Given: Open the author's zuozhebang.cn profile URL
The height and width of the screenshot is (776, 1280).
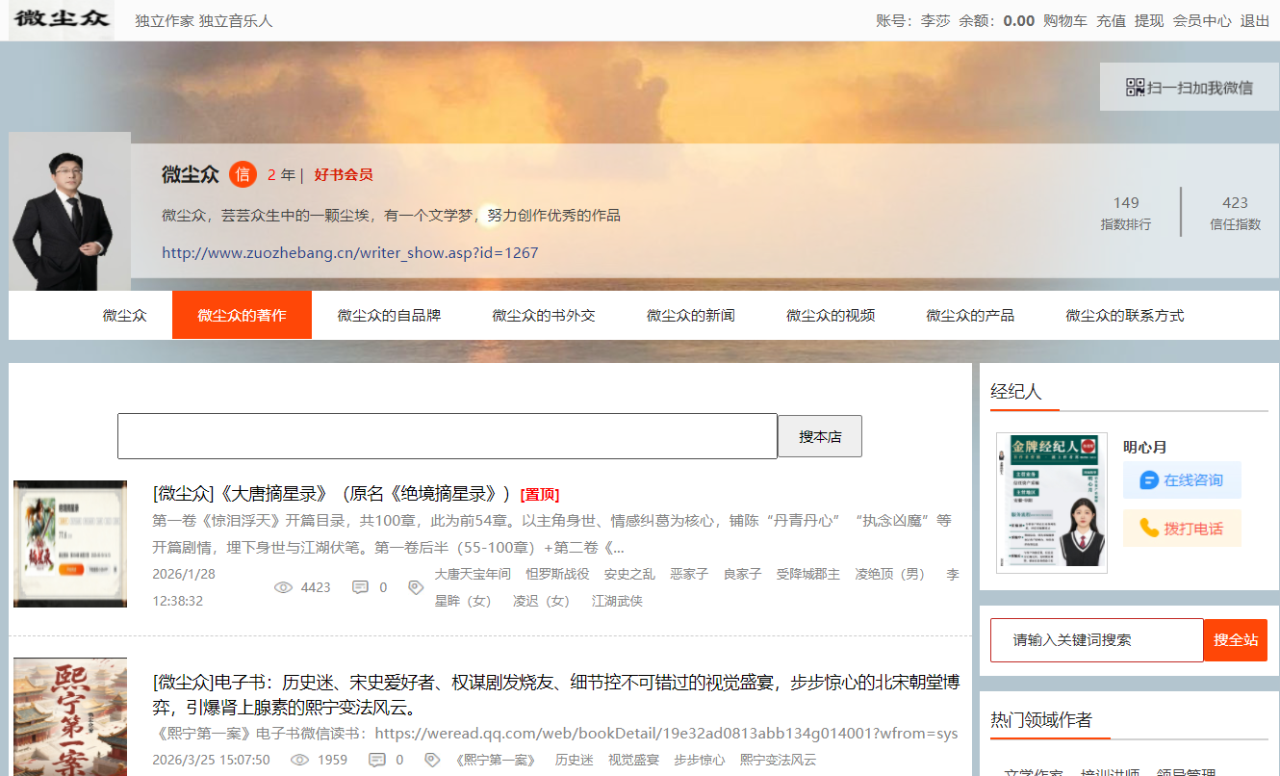Looking at the screenshot, I should pos(349,253).
